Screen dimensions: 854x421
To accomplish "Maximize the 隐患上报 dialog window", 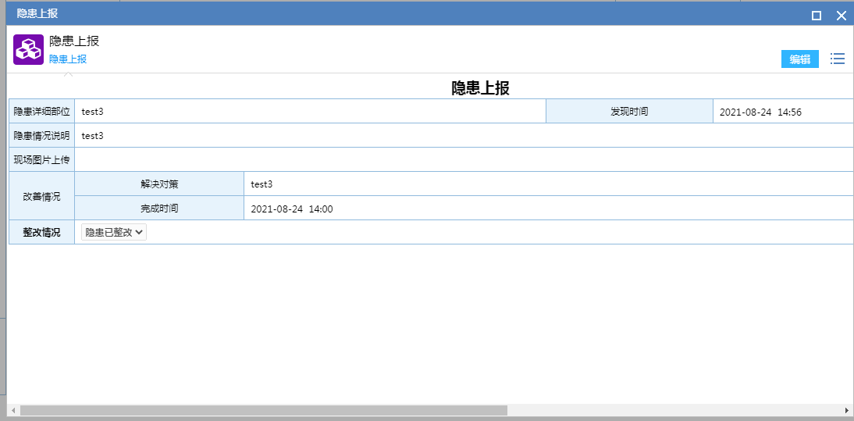I will 817,15.
